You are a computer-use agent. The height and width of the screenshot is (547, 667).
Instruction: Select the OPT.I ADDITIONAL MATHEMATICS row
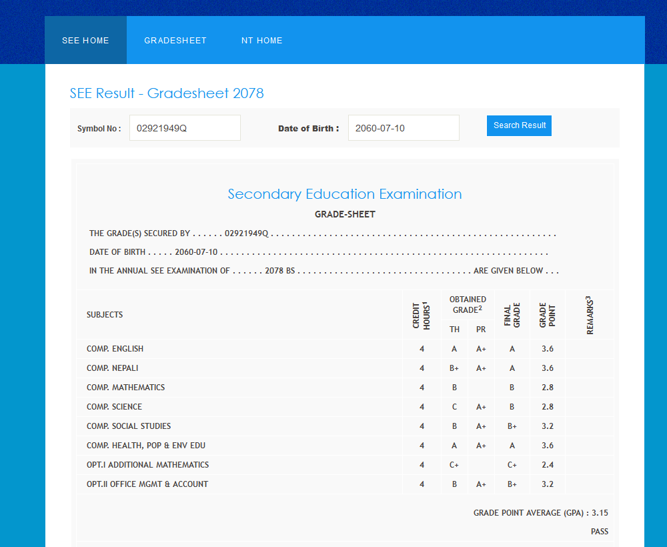tap(147, 465)
